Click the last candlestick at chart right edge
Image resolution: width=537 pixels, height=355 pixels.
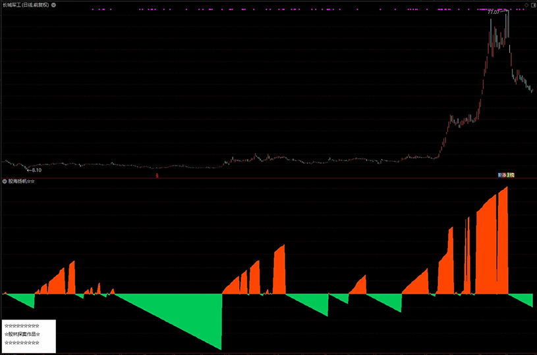[531, 90]
